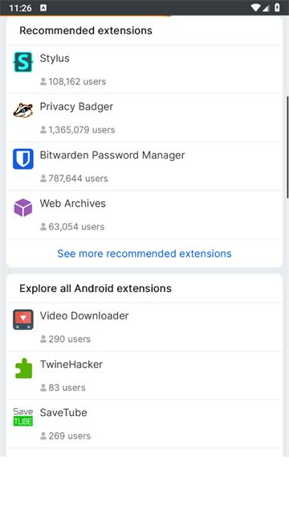The width and height of the screenshot is (289, 515).
Task: Tap the Wi-Fi status bar icon
Action: point(255,7)
